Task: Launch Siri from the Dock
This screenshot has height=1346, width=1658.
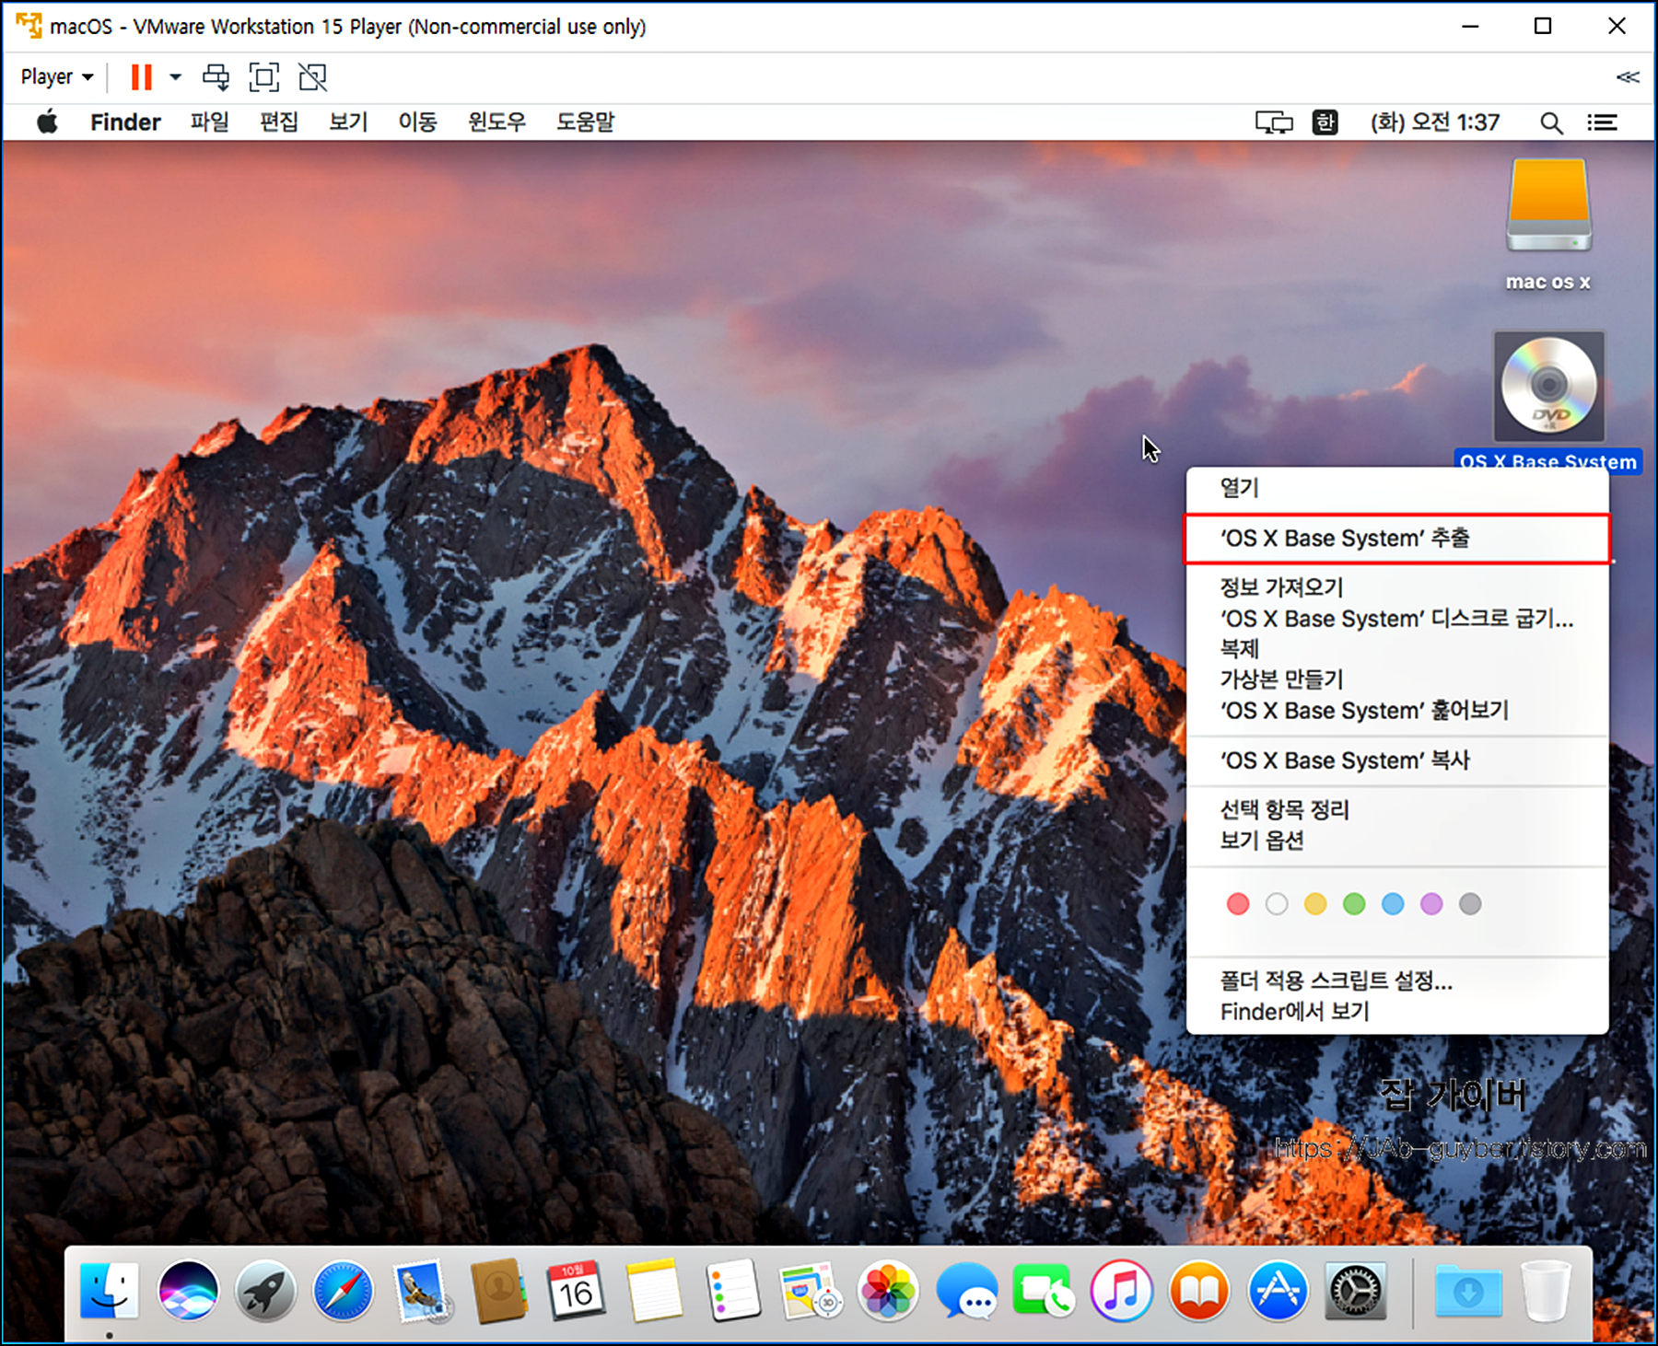Action: (x=188, y=1291)
